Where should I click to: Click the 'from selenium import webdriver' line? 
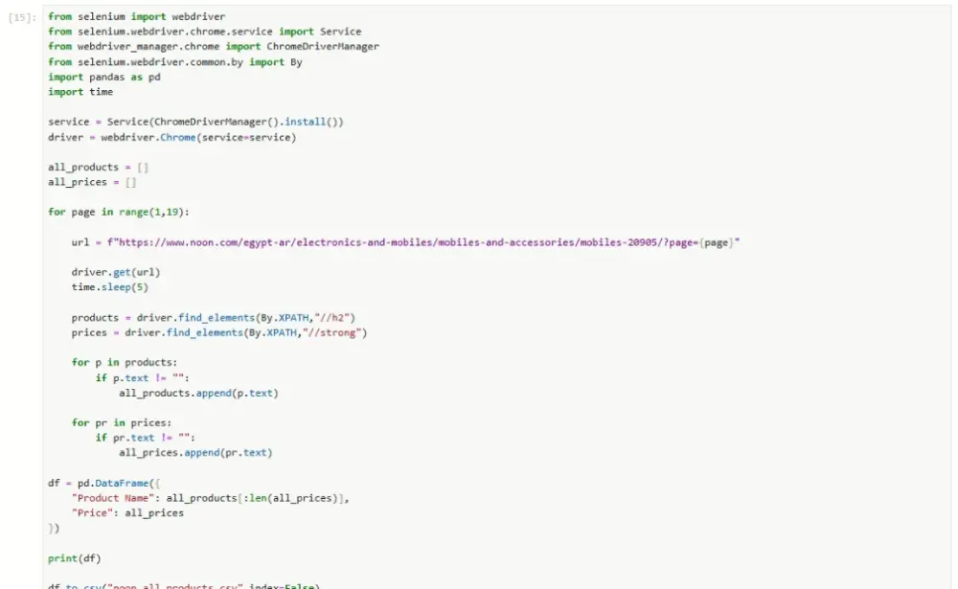point(136,16)
